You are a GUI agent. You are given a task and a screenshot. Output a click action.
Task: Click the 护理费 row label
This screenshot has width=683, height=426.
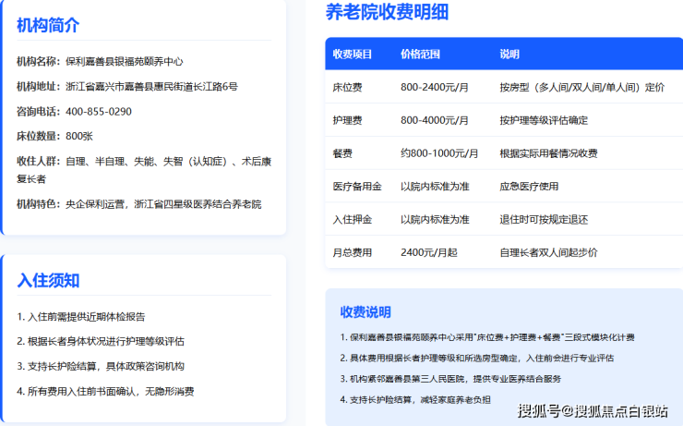pos(347,120)
